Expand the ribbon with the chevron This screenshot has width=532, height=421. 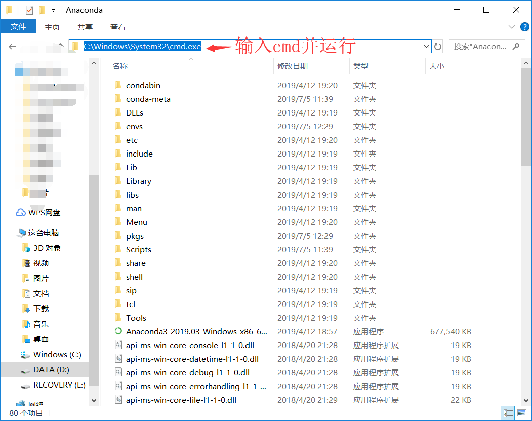[512, 27]
